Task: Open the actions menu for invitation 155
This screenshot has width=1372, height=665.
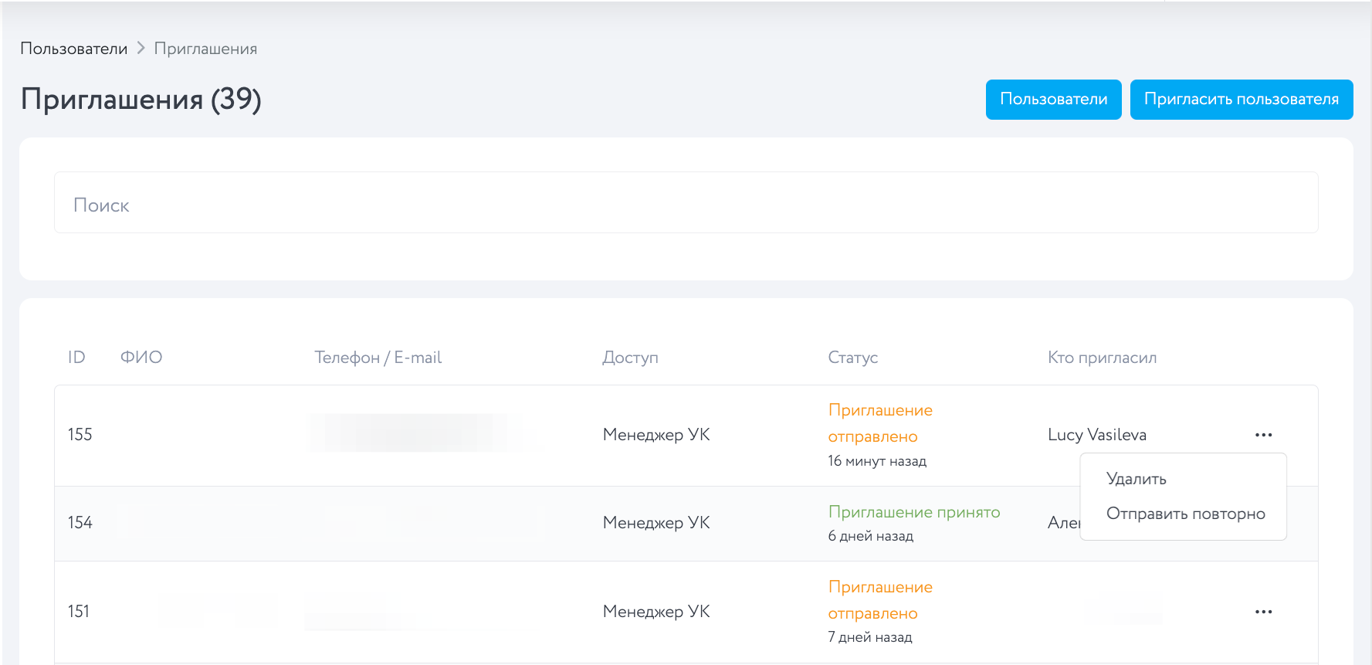Action: (1263, 435)
